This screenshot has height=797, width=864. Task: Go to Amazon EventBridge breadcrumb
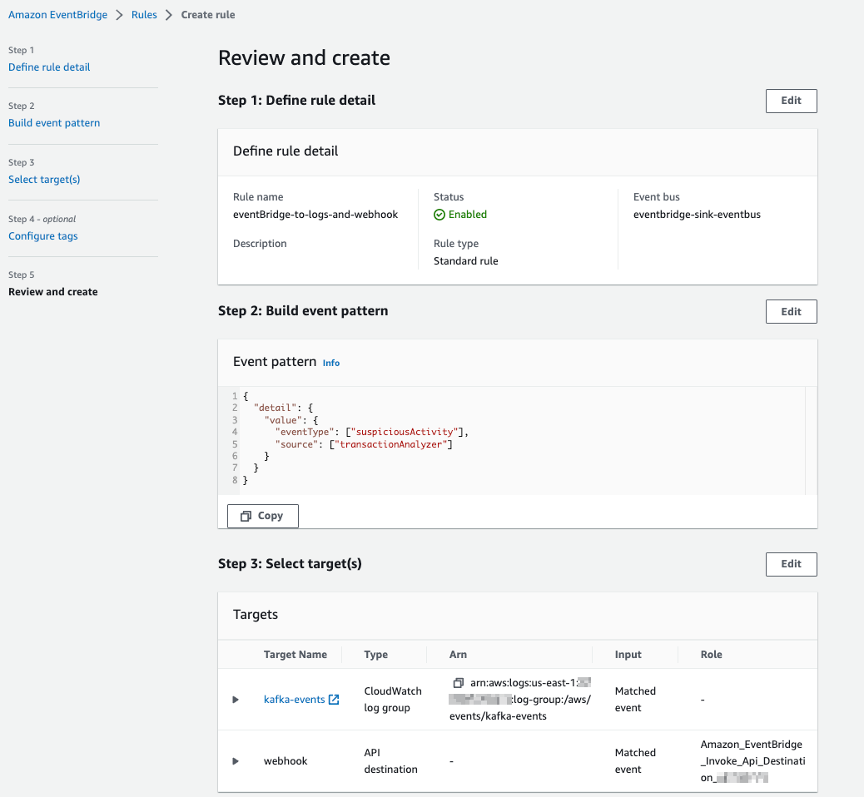pyautogui.click(x=57, y=15)
